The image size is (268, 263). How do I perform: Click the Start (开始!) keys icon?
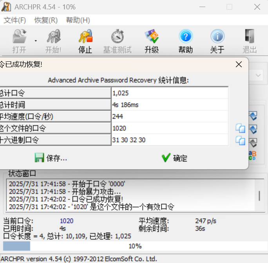point(54,36)
